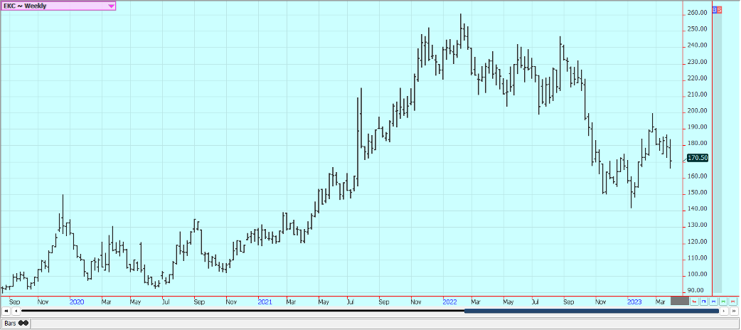
Task: Click the black portion of the timeline scrollbar
Action: point(242,311)
